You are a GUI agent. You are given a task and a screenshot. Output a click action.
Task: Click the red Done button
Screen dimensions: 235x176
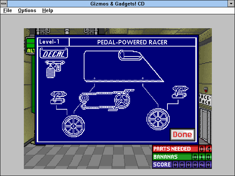[x=182, y=135]
